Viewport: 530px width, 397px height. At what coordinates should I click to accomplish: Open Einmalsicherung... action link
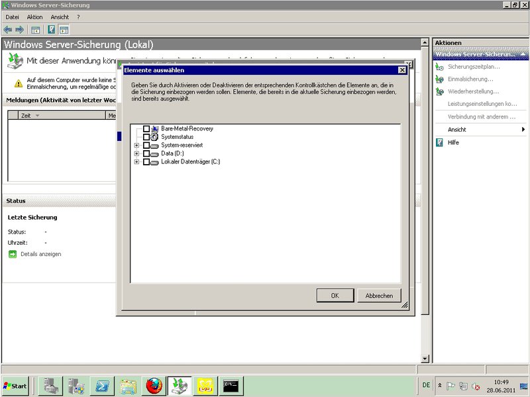tap(470, 79)
